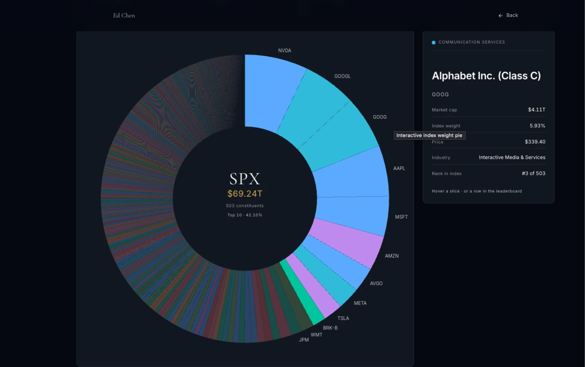
Task: Click the Hover a slice hint text
Action: pos(477,191)
